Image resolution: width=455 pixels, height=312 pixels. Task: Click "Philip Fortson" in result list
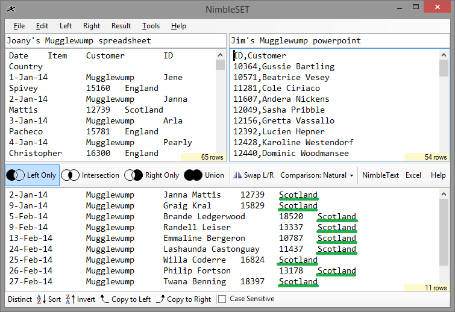(x=196, y=270)
